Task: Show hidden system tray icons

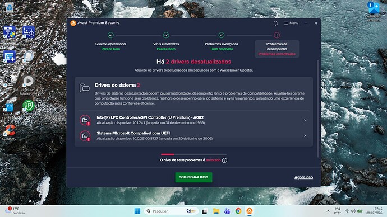Action: tap(328, 211)
